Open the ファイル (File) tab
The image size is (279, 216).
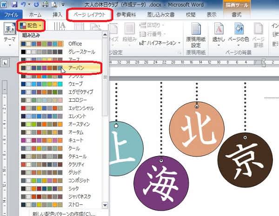pyautogui.click(x=10, y=15)
